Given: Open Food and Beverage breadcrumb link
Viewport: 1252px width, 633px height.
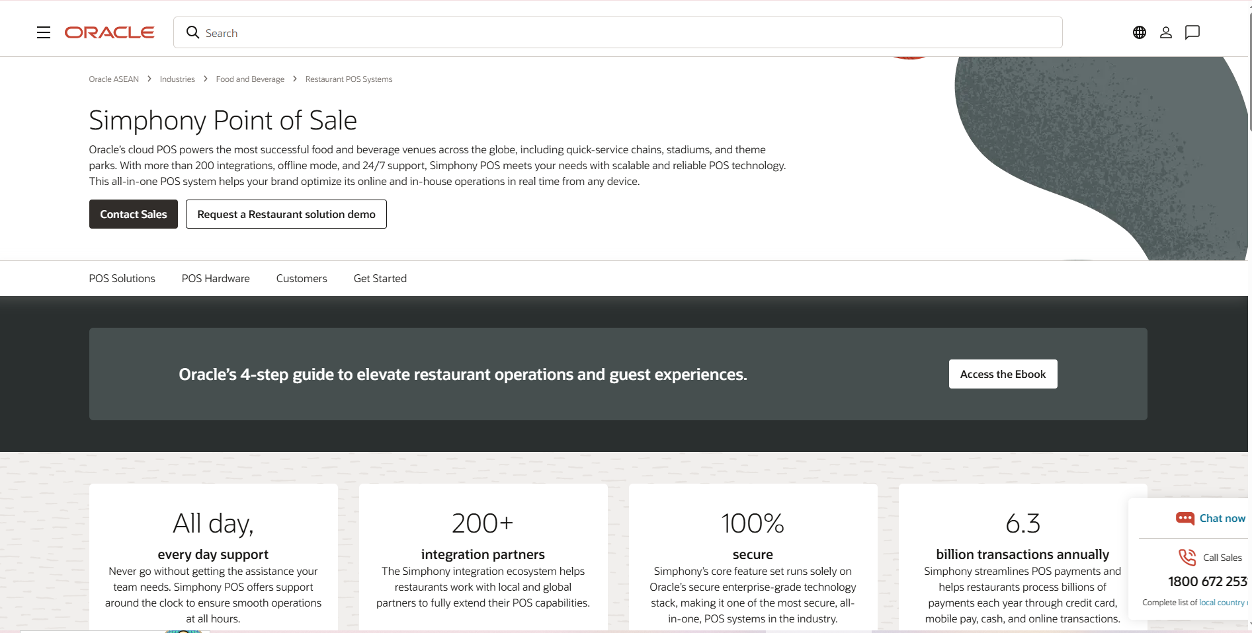Looking at the screenshot, I should [250, 79].
